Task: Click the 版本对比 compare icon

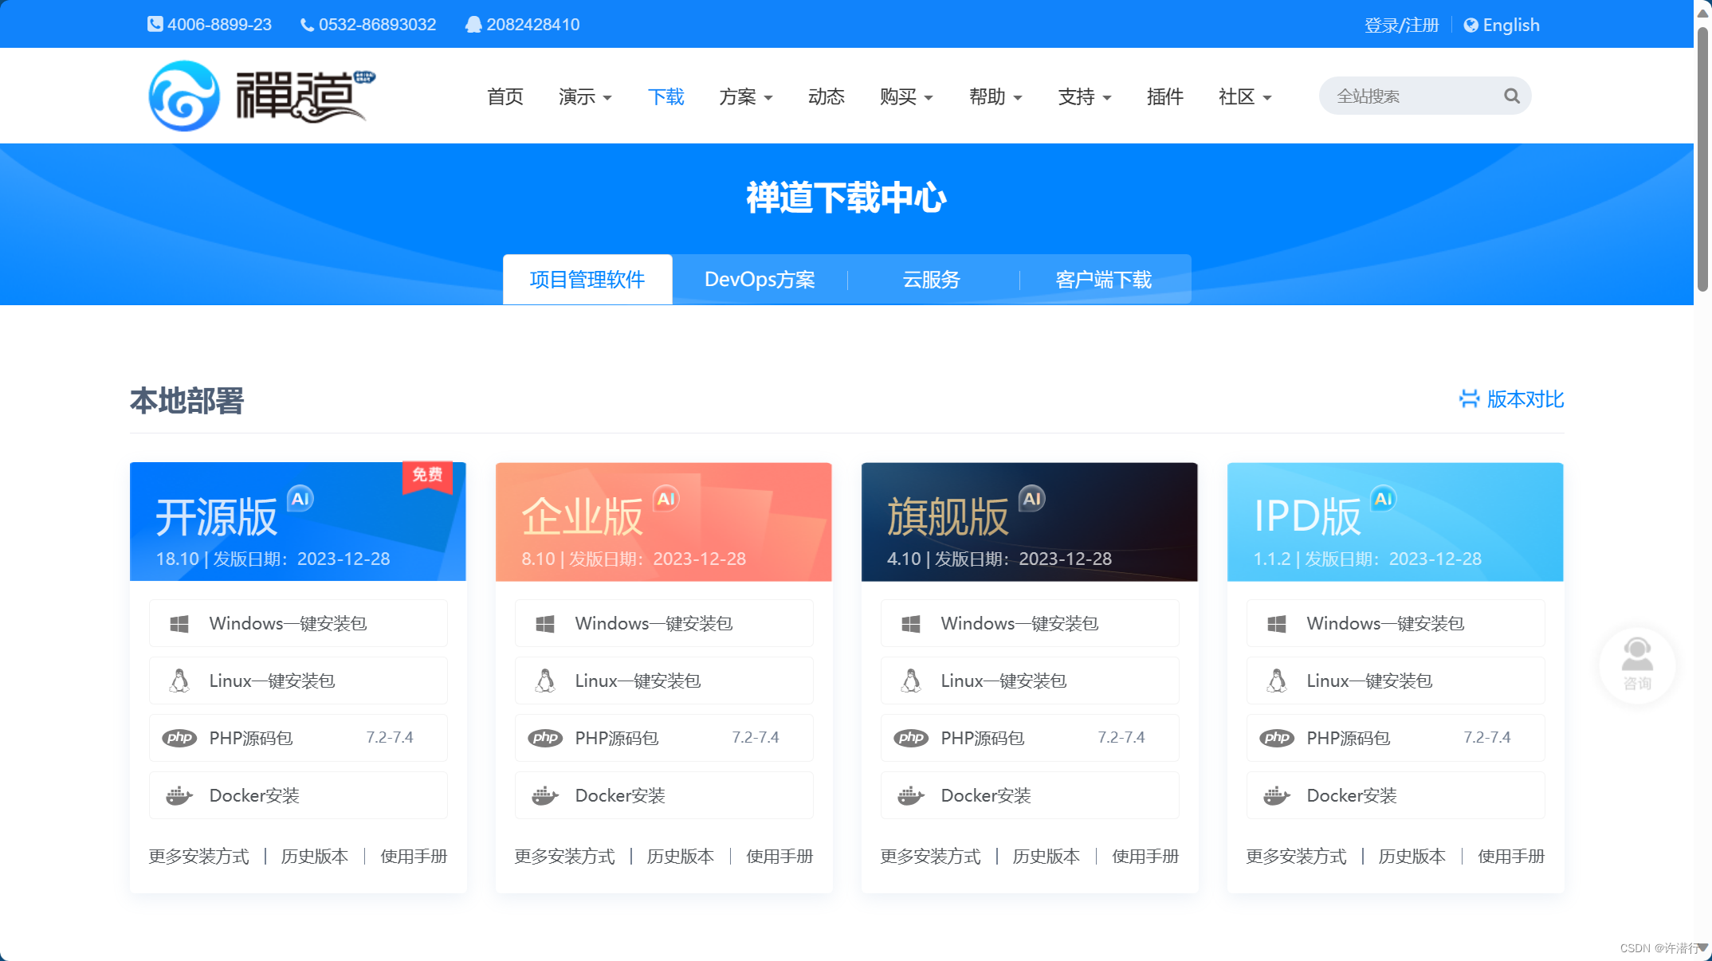Action: (x=1469, y=398)
